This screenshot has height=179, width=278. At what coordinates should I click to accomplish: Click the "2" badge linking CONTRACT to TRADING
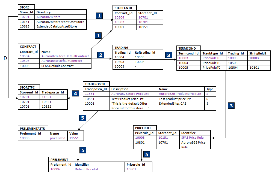coord(101,55)
